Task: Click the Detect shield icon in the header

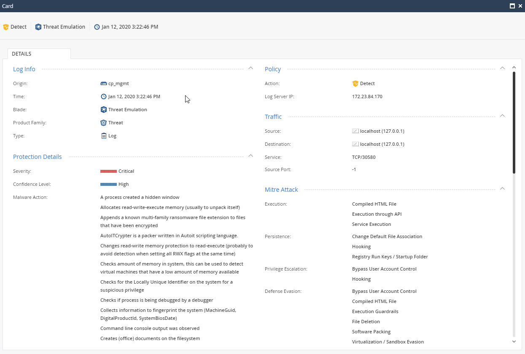Action: point(6,27)
